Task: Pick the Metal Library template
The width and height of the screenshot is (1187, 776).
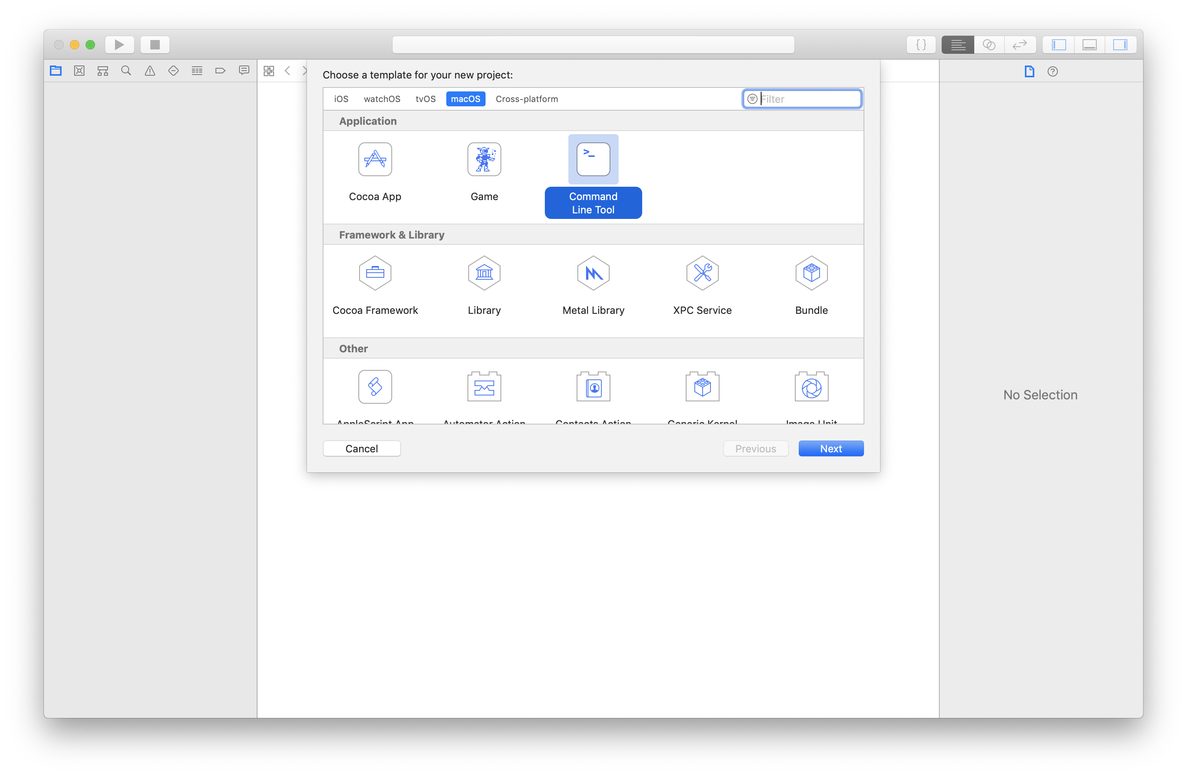Action: 593,273
